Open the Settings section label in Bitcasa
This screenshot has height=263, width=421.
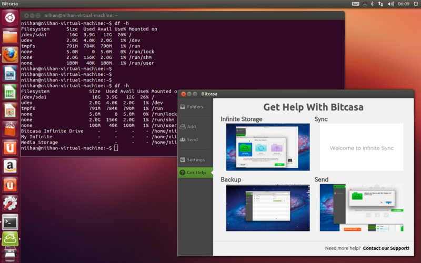click(x=196, y=160)
